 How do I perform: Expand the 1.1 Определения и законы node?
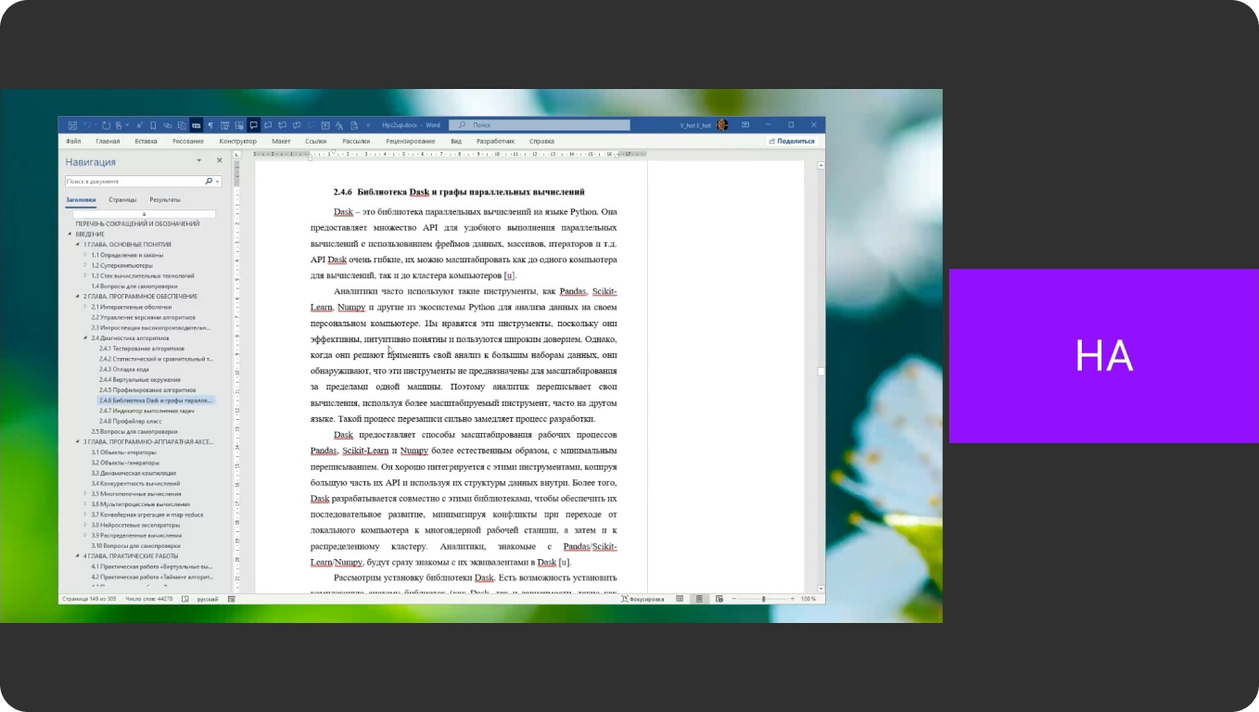pos(86,255)
